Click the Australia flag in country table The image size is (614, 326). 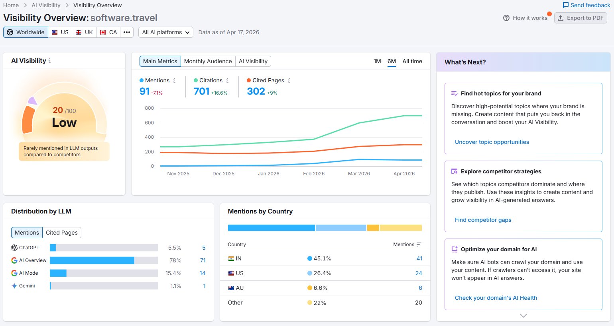[x=231, y=288]
